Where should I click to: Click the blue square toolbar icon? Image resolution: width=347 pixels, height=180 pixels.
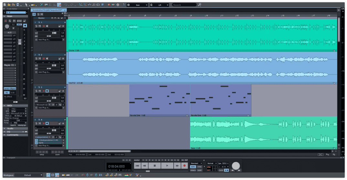[102, 5]
